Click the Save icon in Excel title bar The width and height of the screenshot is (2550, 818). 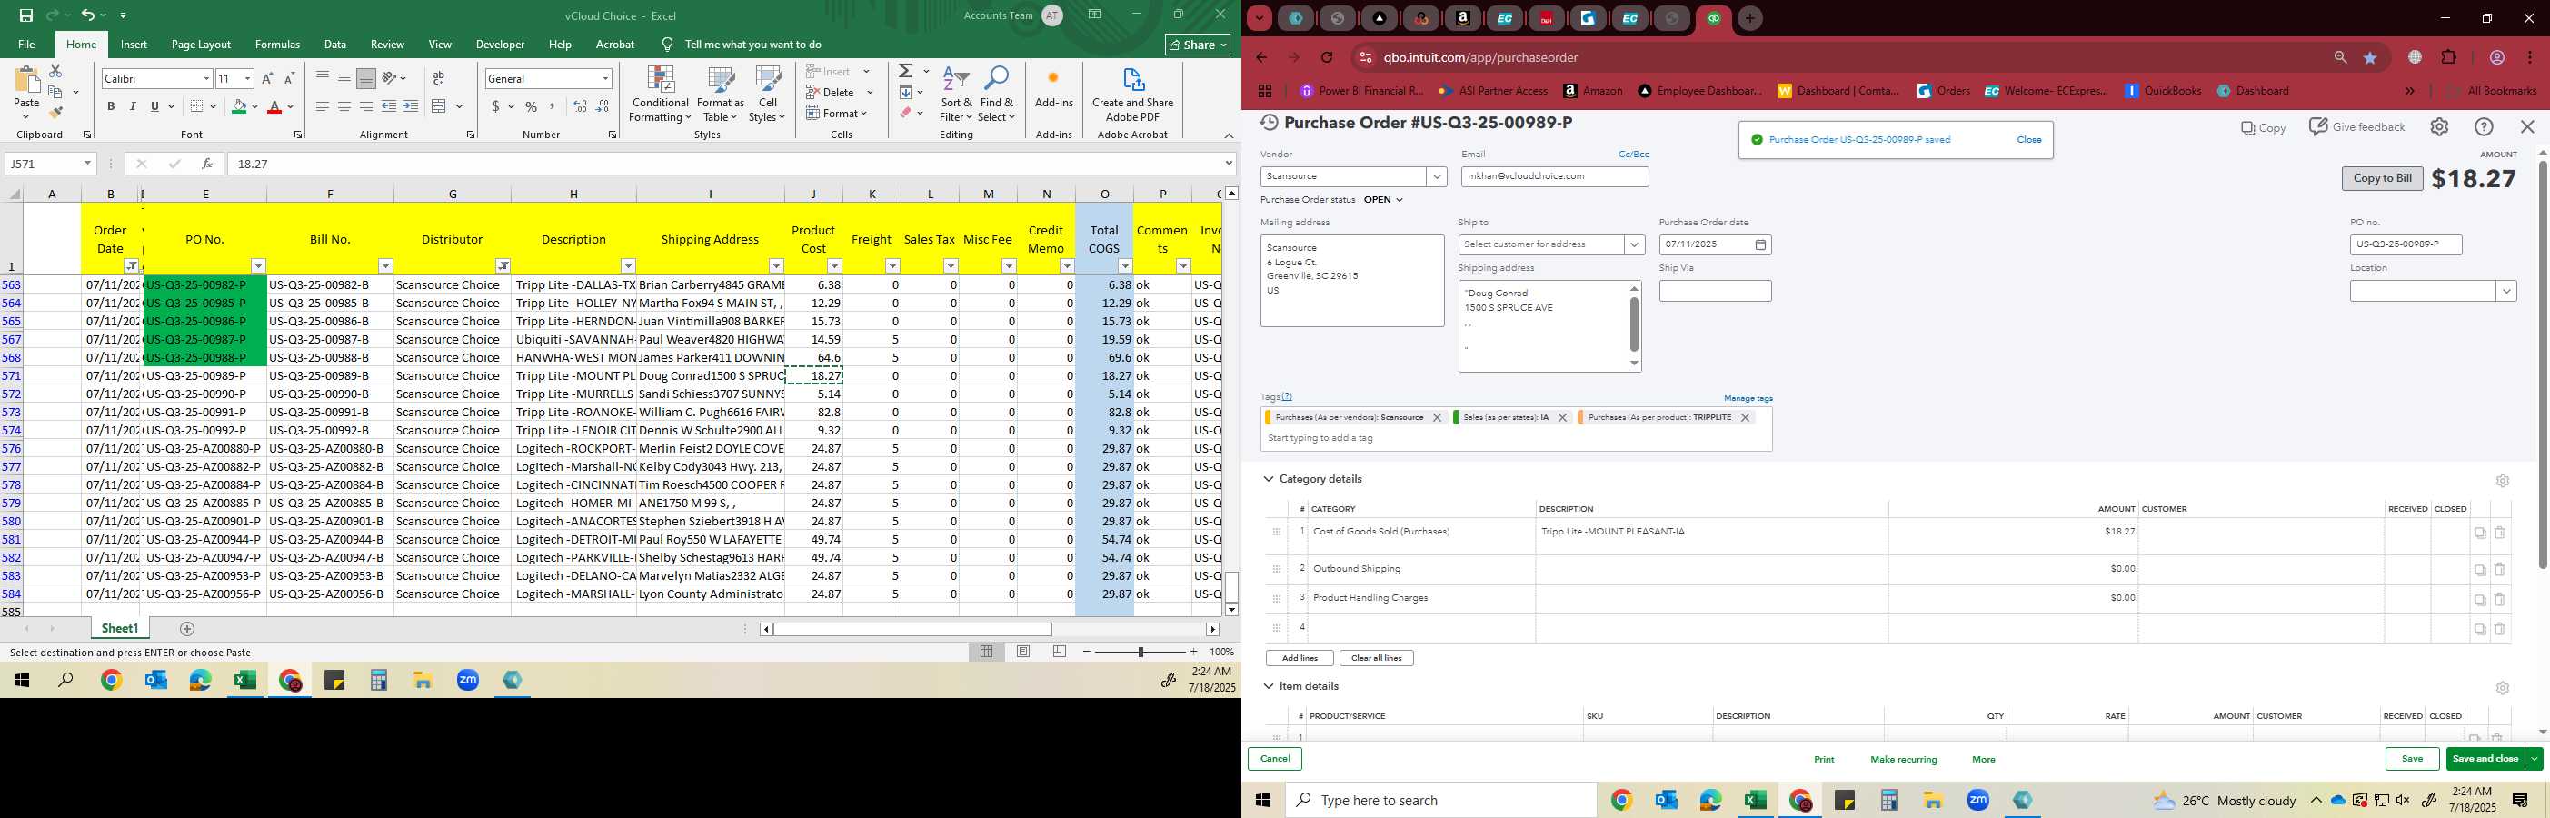[25, 15]
